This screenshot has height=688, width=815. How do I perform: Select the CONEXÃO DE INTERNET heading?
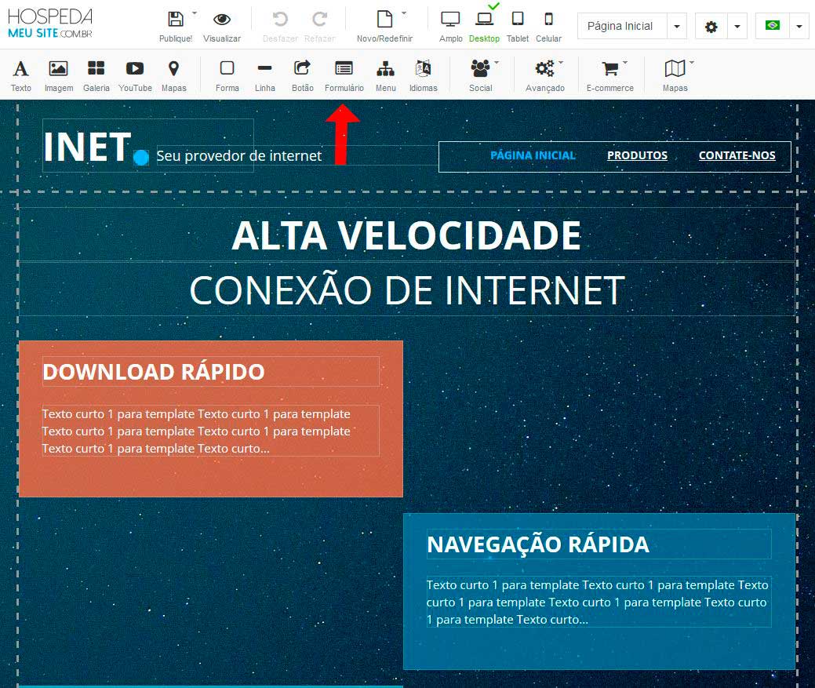tap(408, 290)
